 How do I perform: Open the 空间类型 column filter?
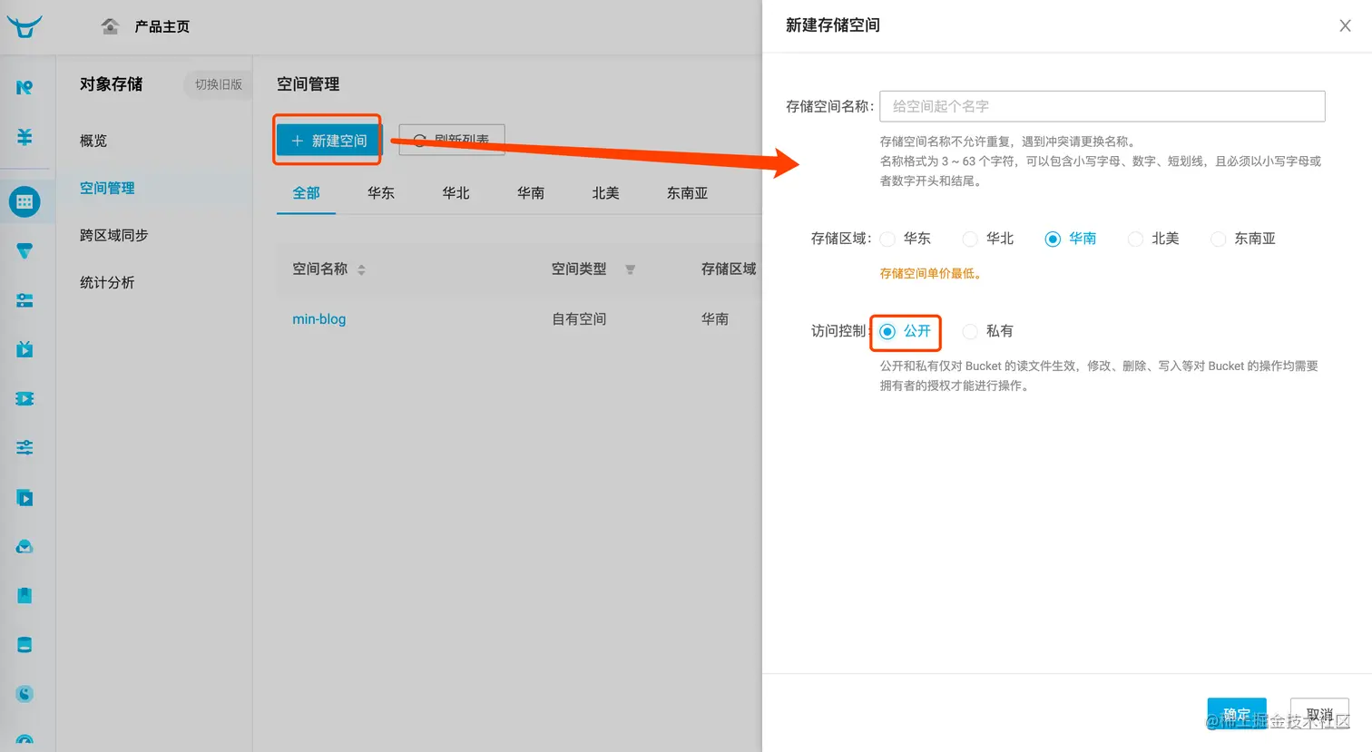pyautogui.click(x=630, y=269)
